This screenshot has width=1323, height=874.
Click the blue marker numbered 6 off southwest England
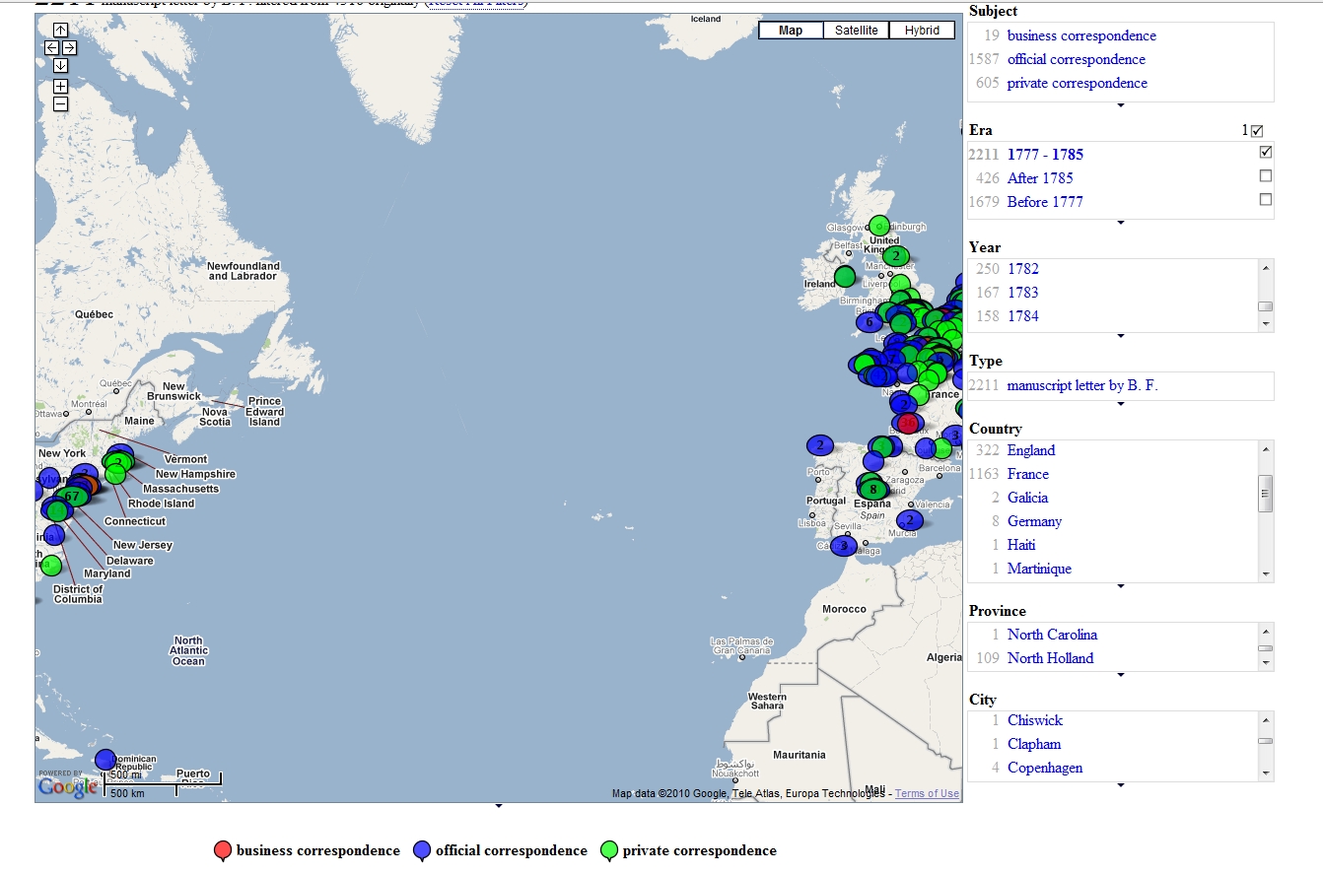[869, 321]
